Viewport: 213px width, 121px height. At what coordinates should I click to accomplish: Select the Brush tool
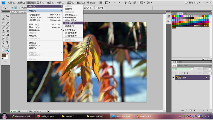7,28
